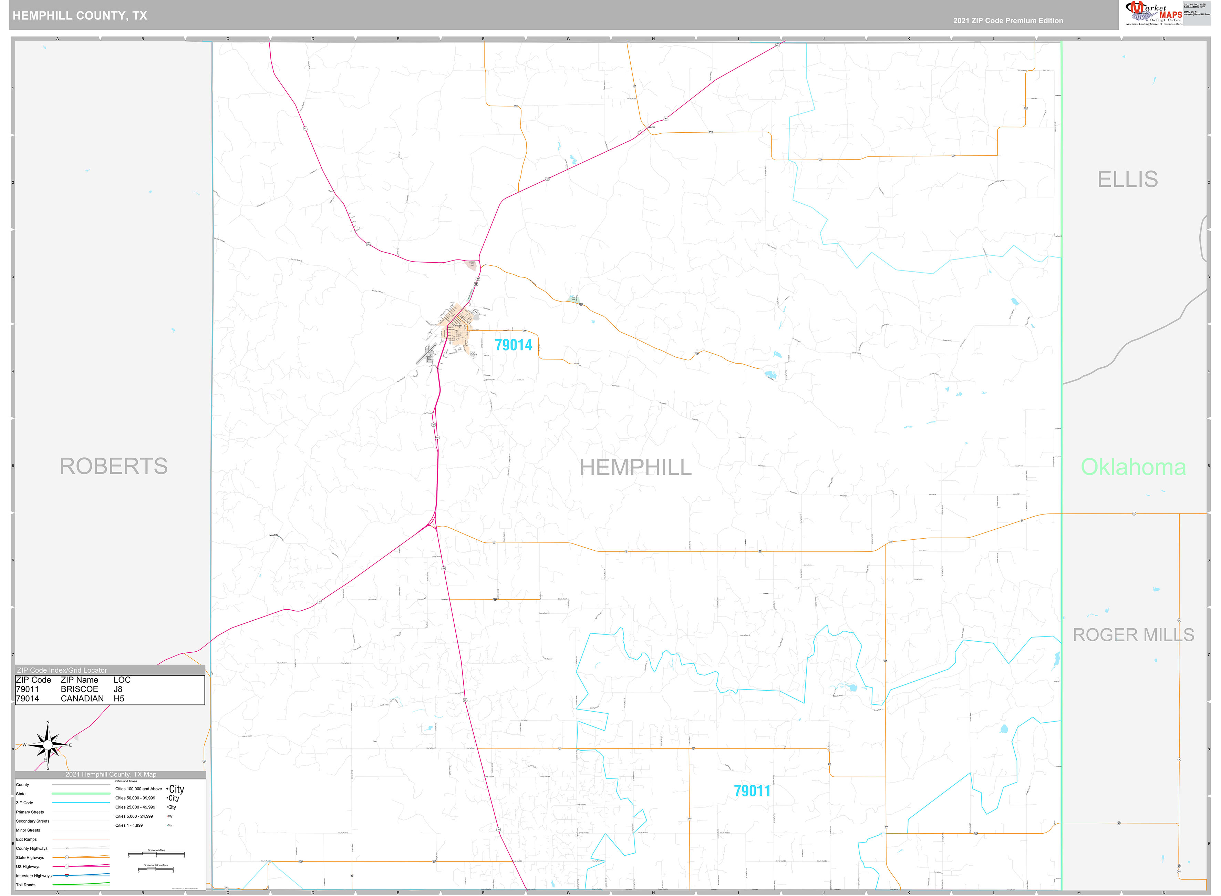Screen dimensions: 1221x896
Task: Click the MarketMAPS logo in the header
Action: coord(1154,14)
